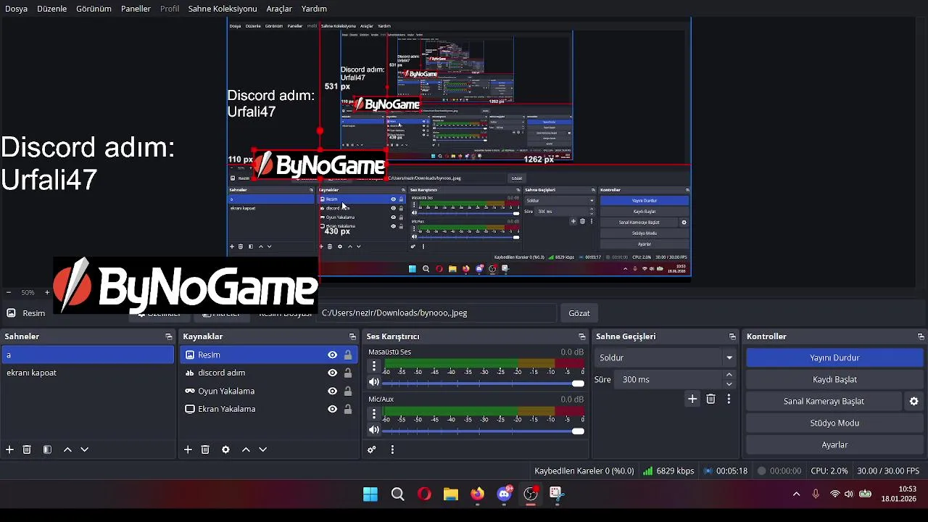
Task: Open virtual camera settings gear
Action: [913, 401]
